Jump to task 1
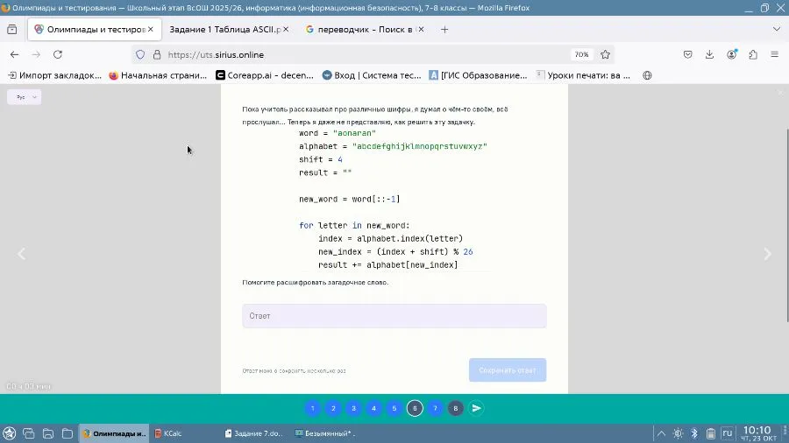 pyautogui.click(x=312, y=408)
